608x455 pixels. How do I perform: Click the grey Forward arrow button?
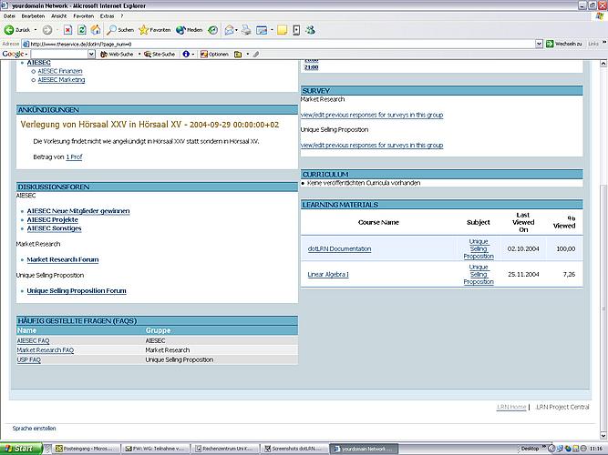47,30
